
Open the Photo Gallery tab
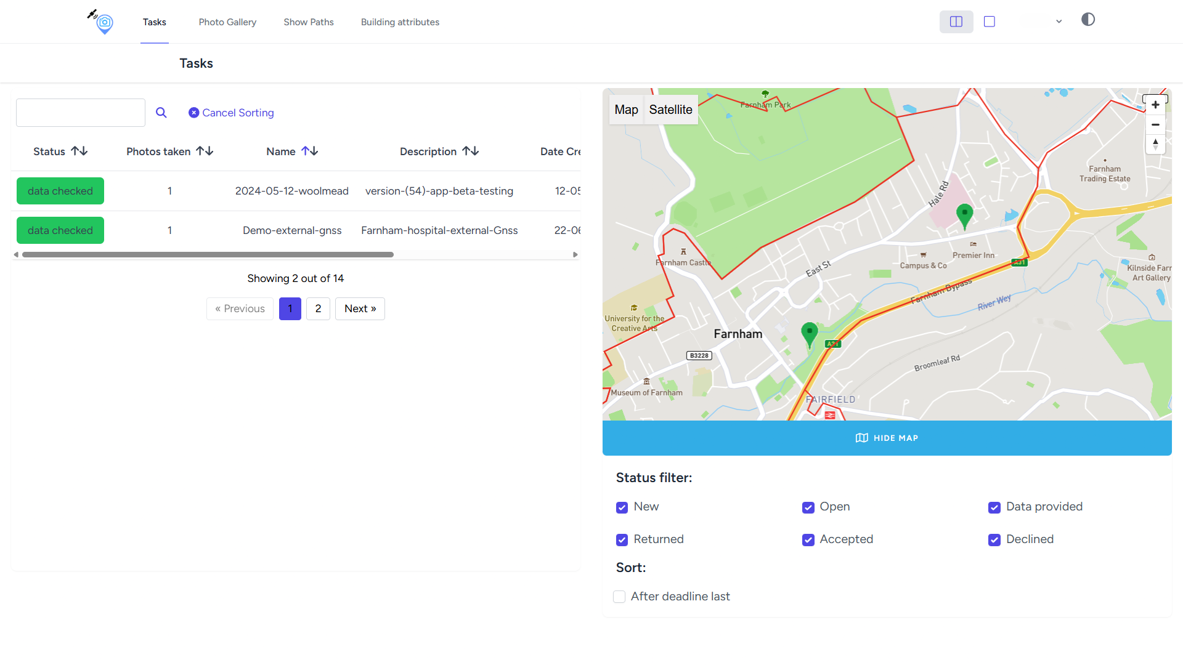tap(227, 22)
